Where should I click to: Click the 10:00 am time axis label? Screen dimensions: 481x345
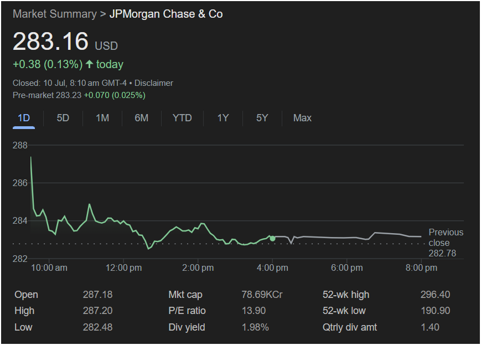pos(49,268)
